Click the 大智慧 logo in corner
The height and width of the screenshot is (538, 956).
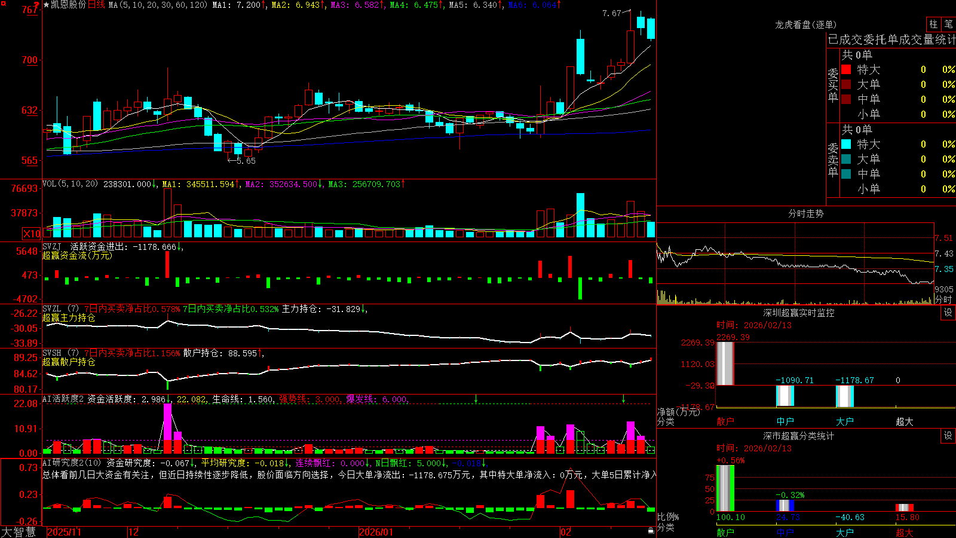pyautogui.click(x=19, y=532)
